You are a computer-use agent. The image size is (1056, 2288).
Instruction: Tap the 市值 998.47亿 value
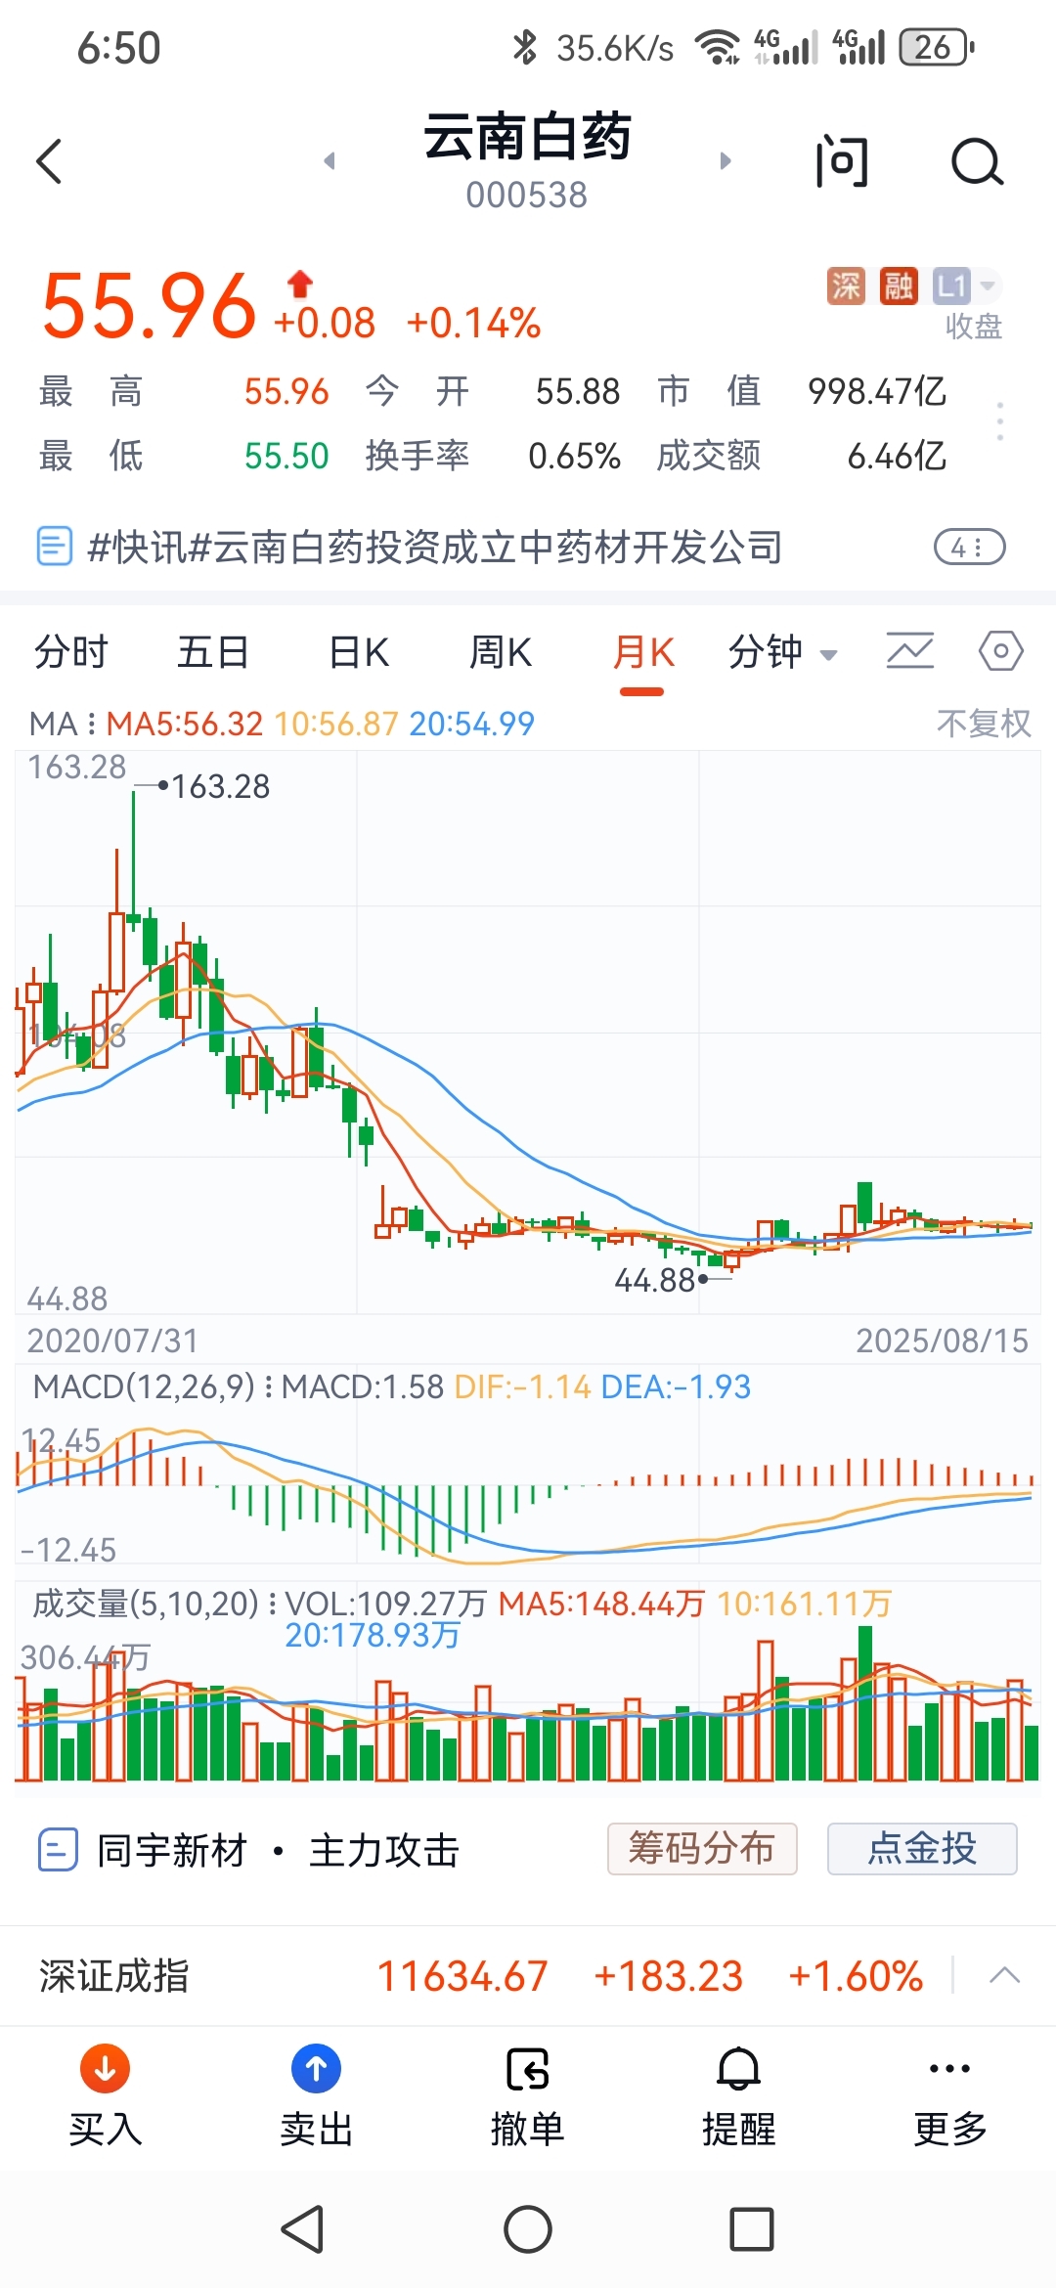click(877, 391)
